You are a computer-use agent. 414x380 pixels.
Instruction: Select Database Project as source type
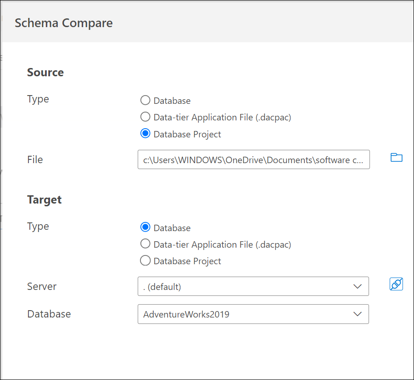pos(145,134)
